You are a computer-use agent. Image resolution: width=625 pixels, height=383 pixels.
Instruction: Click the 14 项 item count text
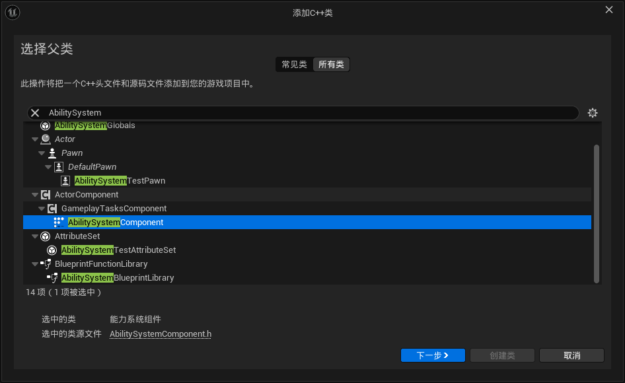pos(64,292)
